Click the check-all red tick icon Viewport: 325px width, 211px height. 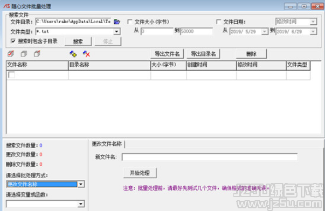click(11, 54)
